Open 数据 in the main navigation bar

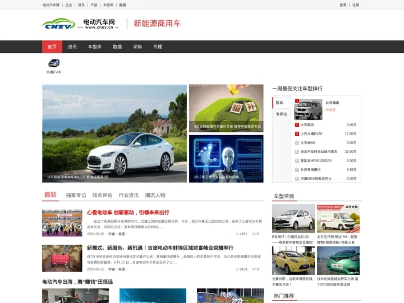coord(117,47)
